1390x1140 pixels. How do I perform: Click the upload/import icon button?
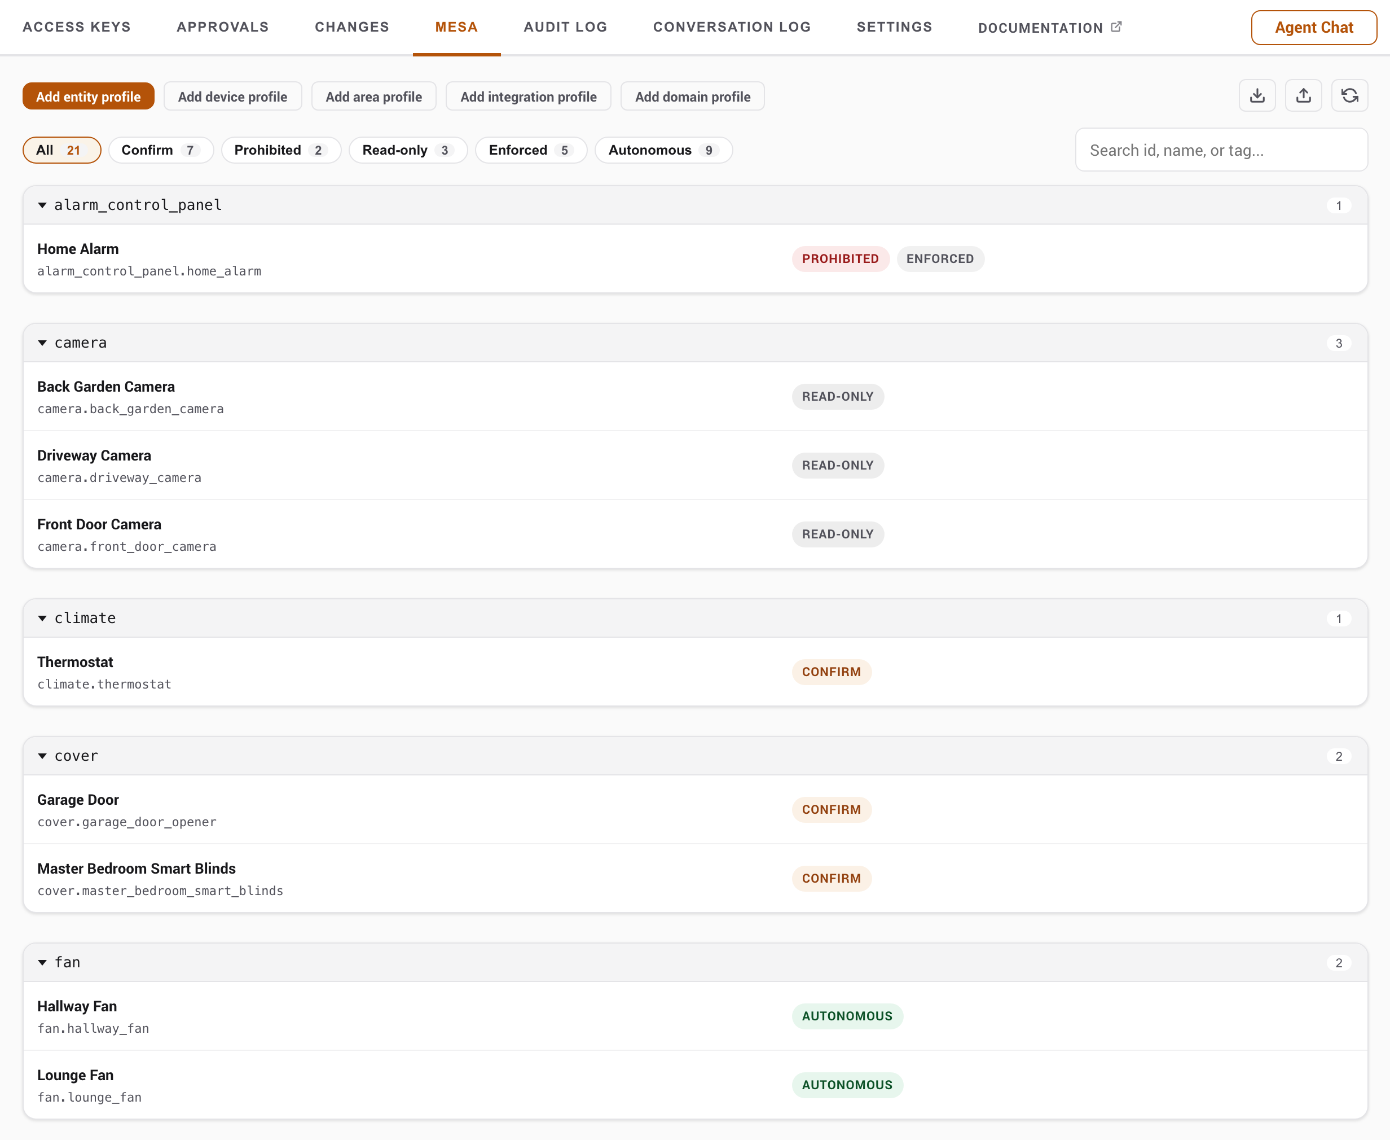coord(1303,96)
